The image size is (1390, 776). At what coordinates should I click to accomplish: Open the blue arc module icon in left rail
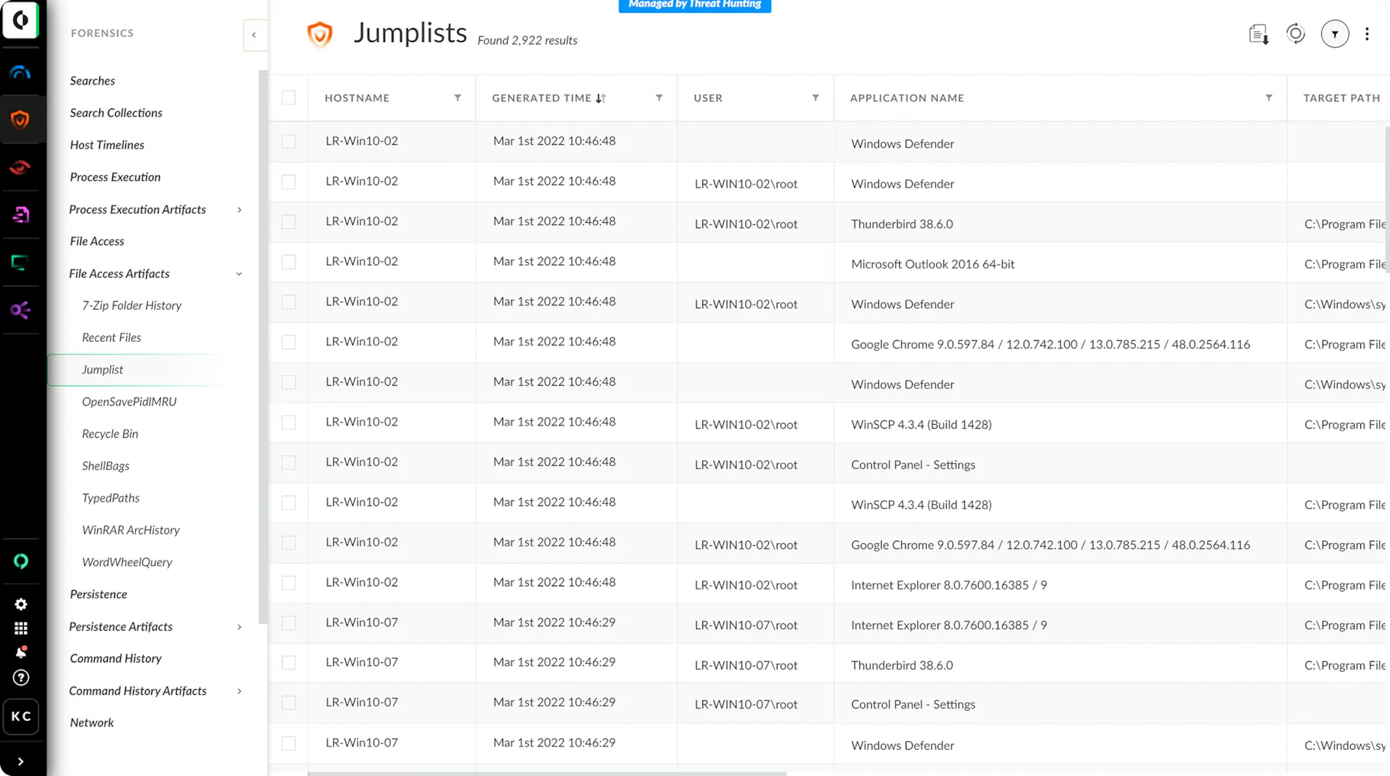(x=20, y=72)
